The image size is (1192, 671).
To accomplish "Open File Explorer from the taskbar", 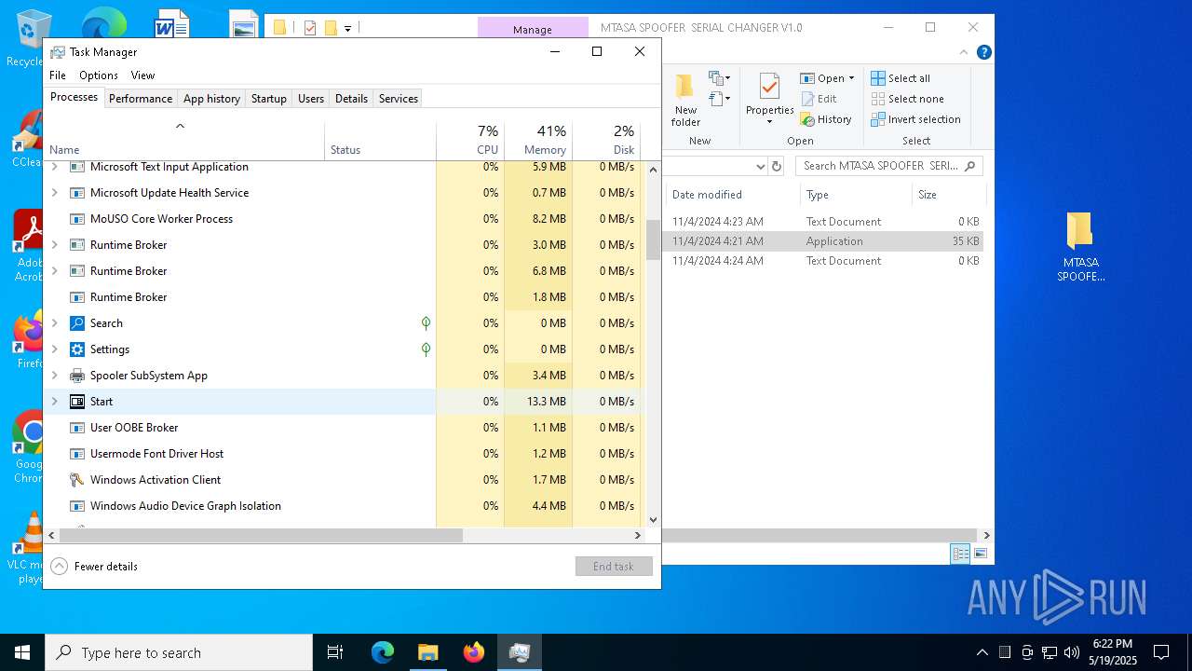I will [427, 652].
